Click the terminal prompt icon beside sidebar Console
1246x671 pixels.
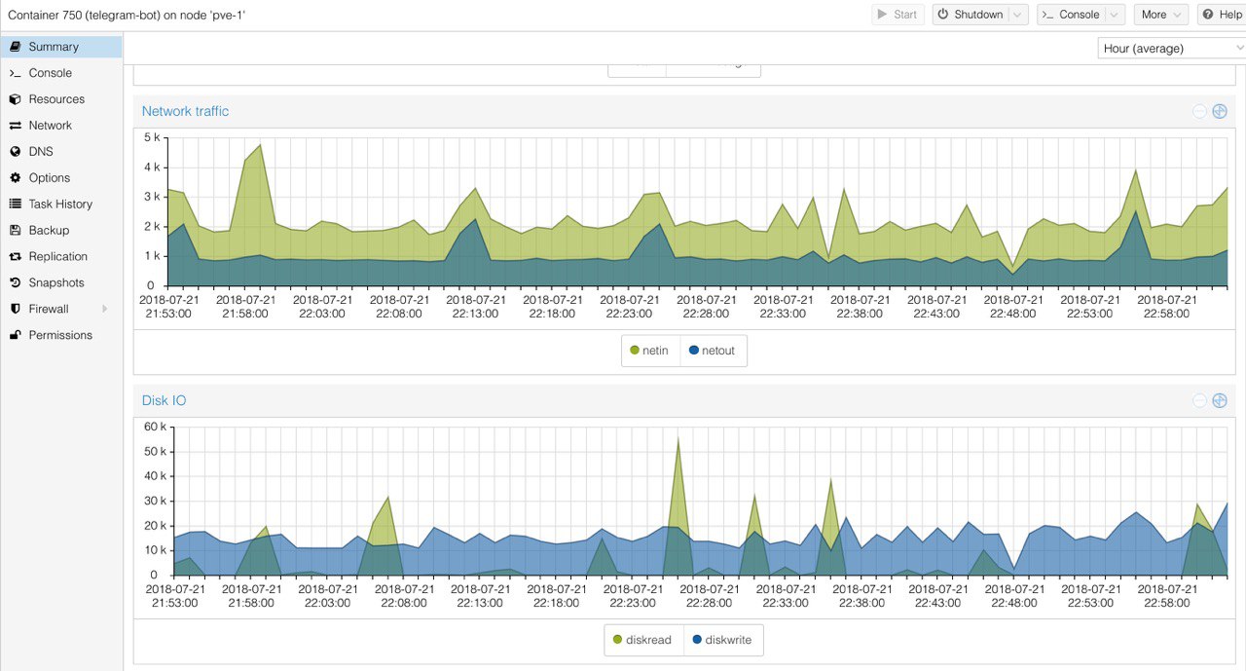coord(15,73)
